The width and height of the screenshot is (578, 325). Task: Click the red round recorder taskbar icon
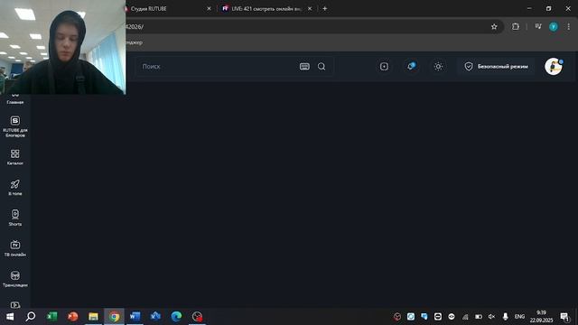click(197, 317)
